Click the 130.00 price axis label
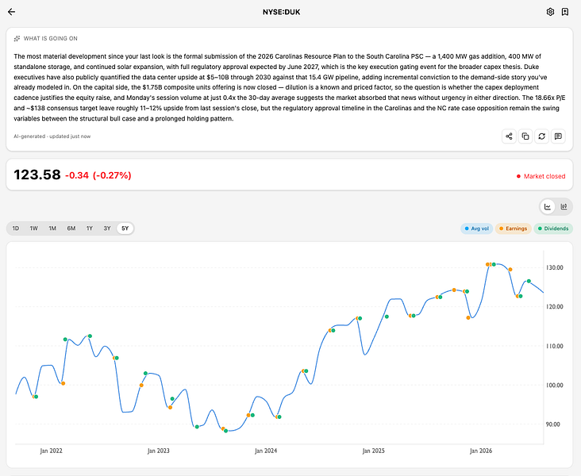The width and height of the screenshot is (581, 476). (x=554, y=267)
